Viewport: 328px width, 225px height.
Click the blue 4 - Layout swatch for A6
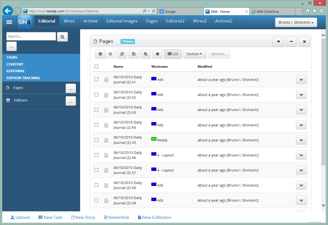[x=154, y=154]
